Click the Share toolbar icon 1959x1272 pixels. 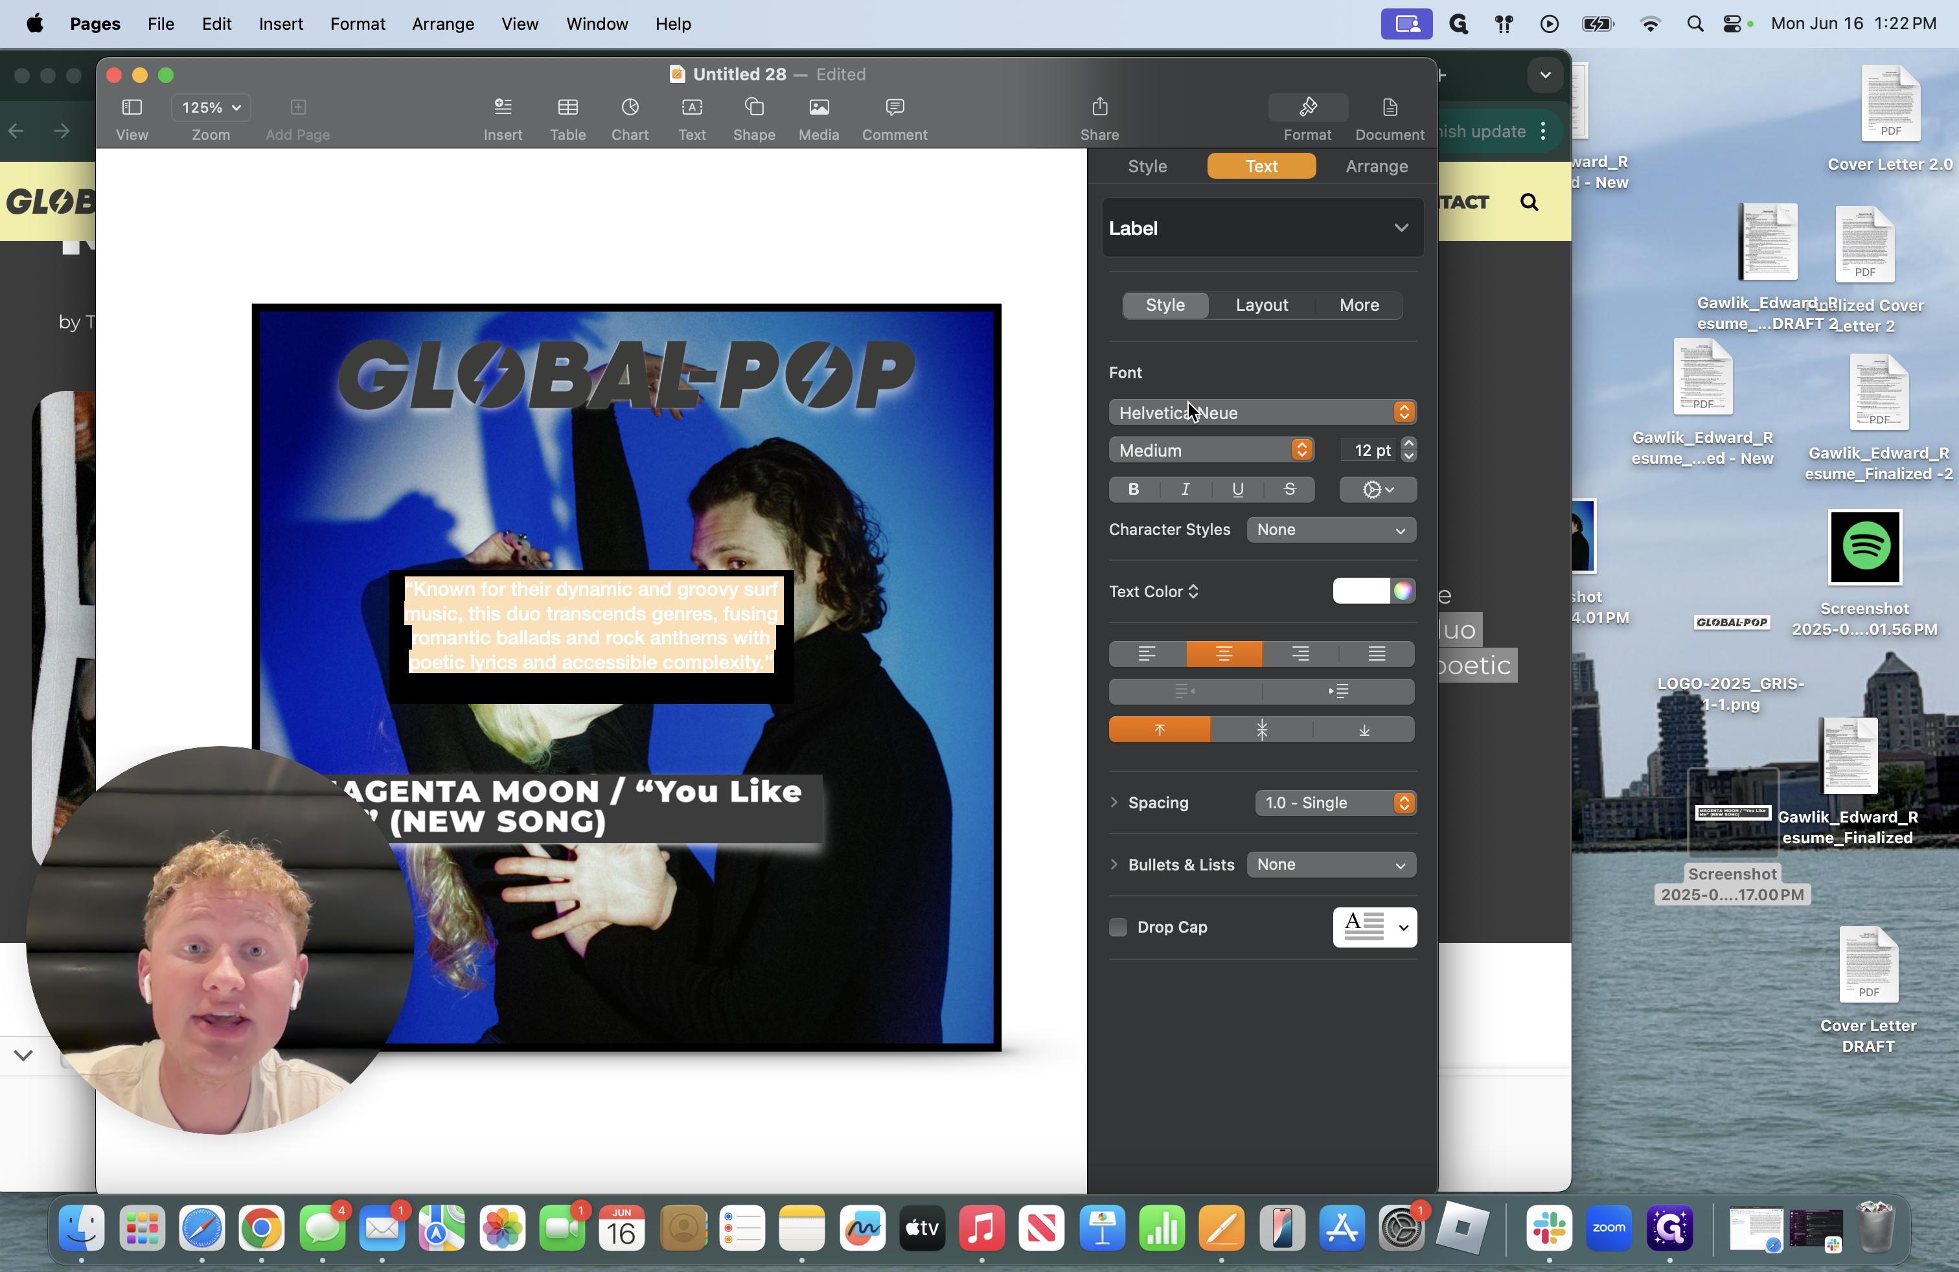1100,106
